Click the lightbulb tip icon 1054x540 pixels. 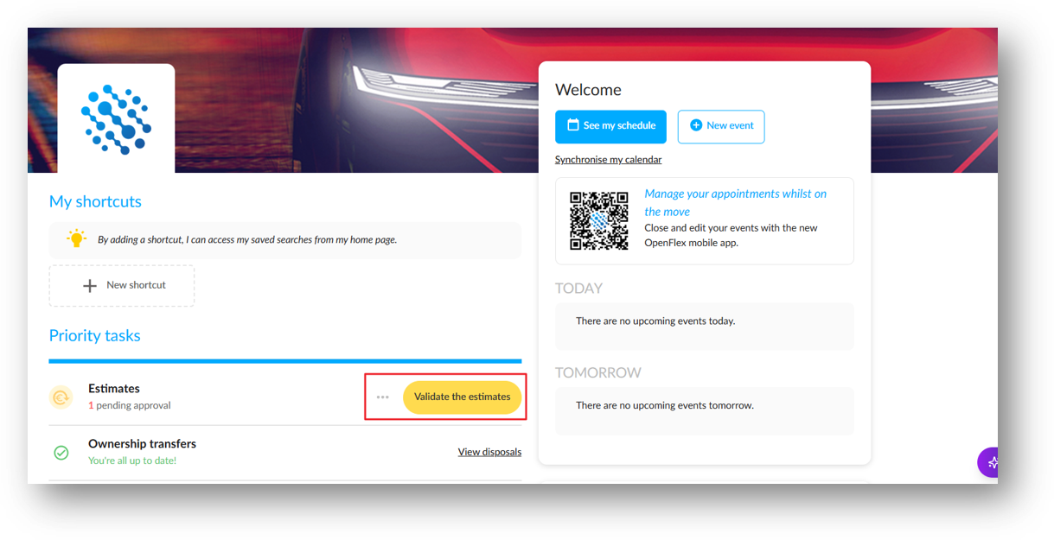pos(77,239)
